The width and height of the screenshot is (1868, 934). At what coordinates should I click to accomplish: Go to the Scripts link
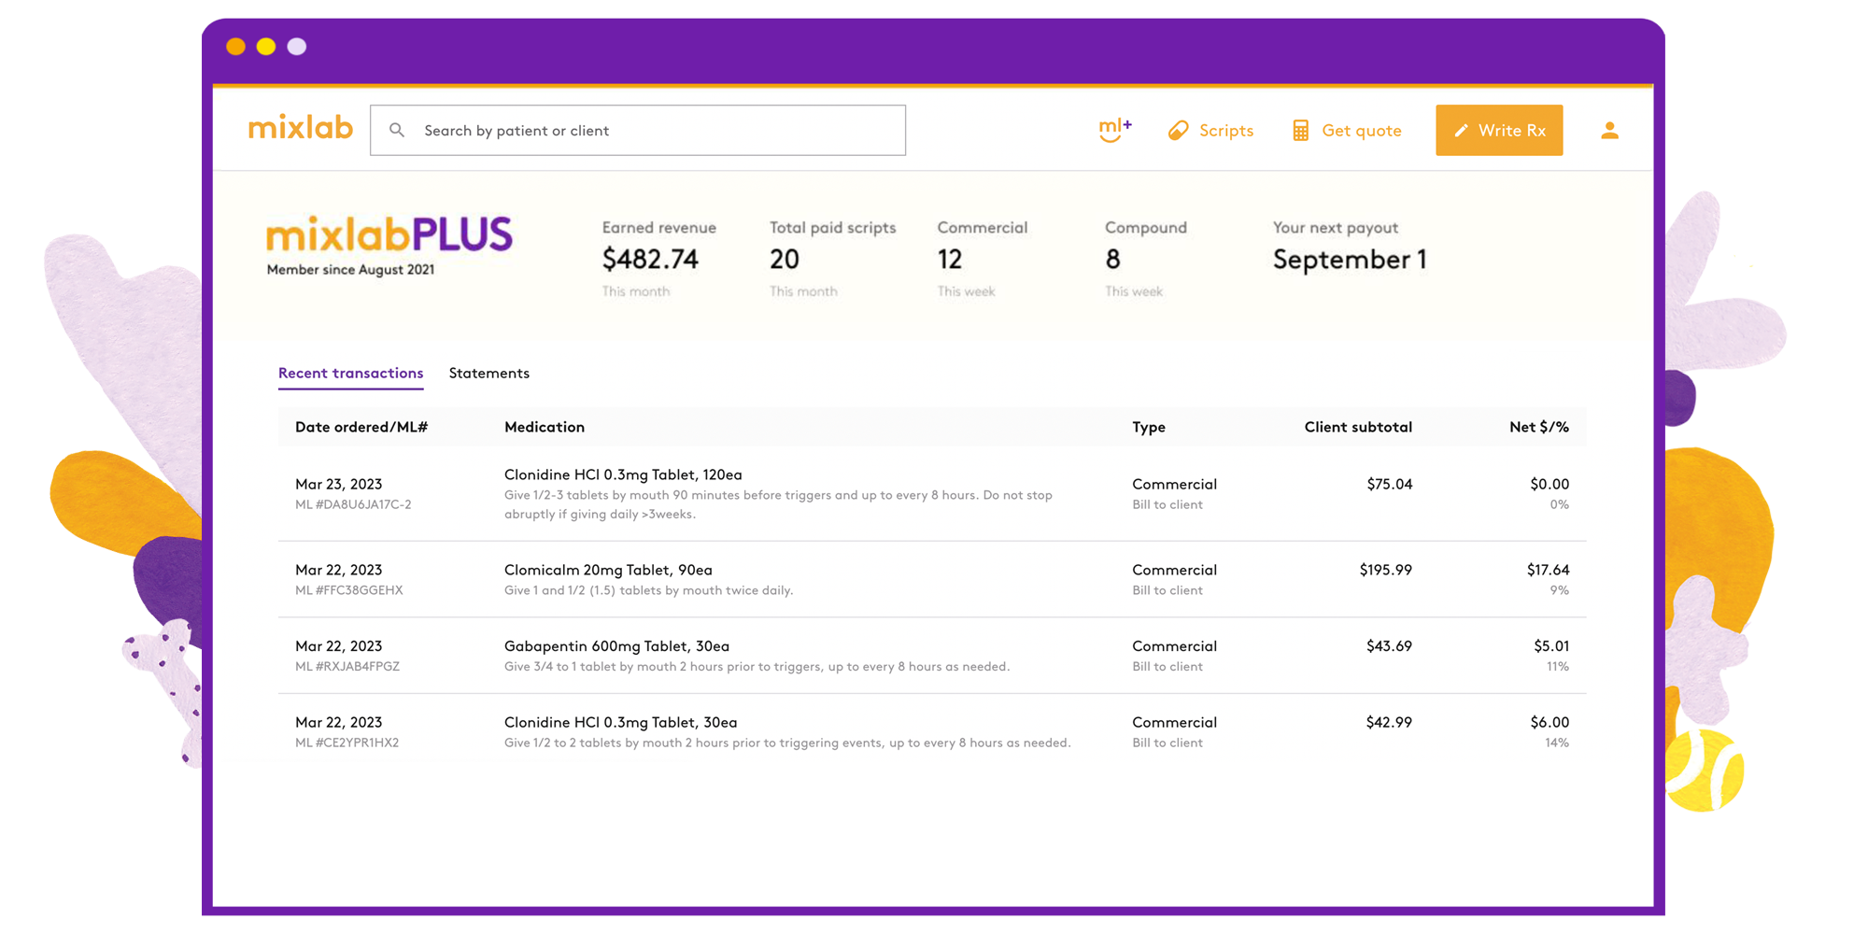[1225, 131]
